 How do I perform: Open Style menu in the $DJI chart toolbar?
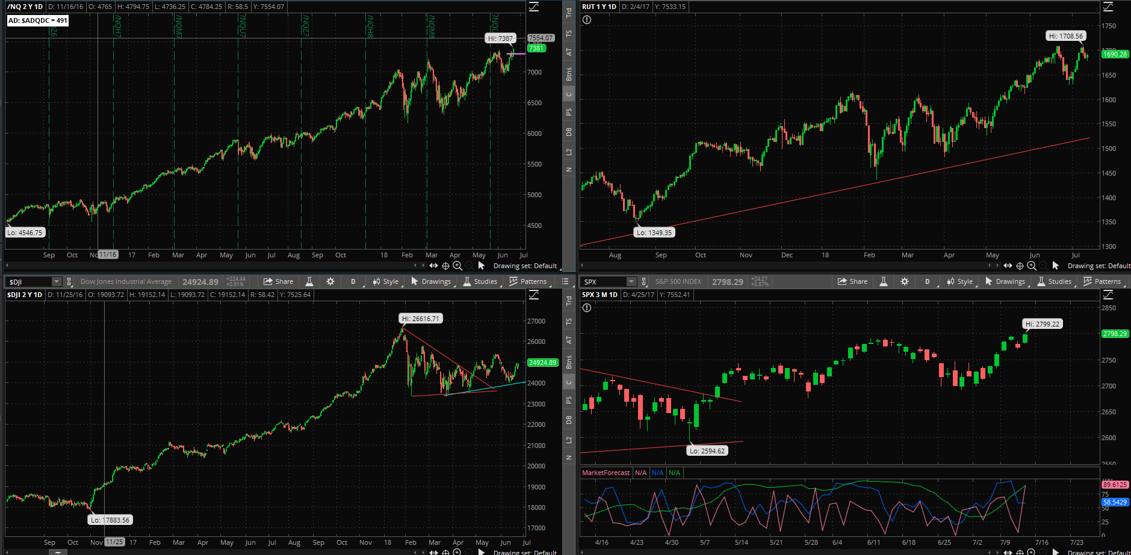point(386,281)
